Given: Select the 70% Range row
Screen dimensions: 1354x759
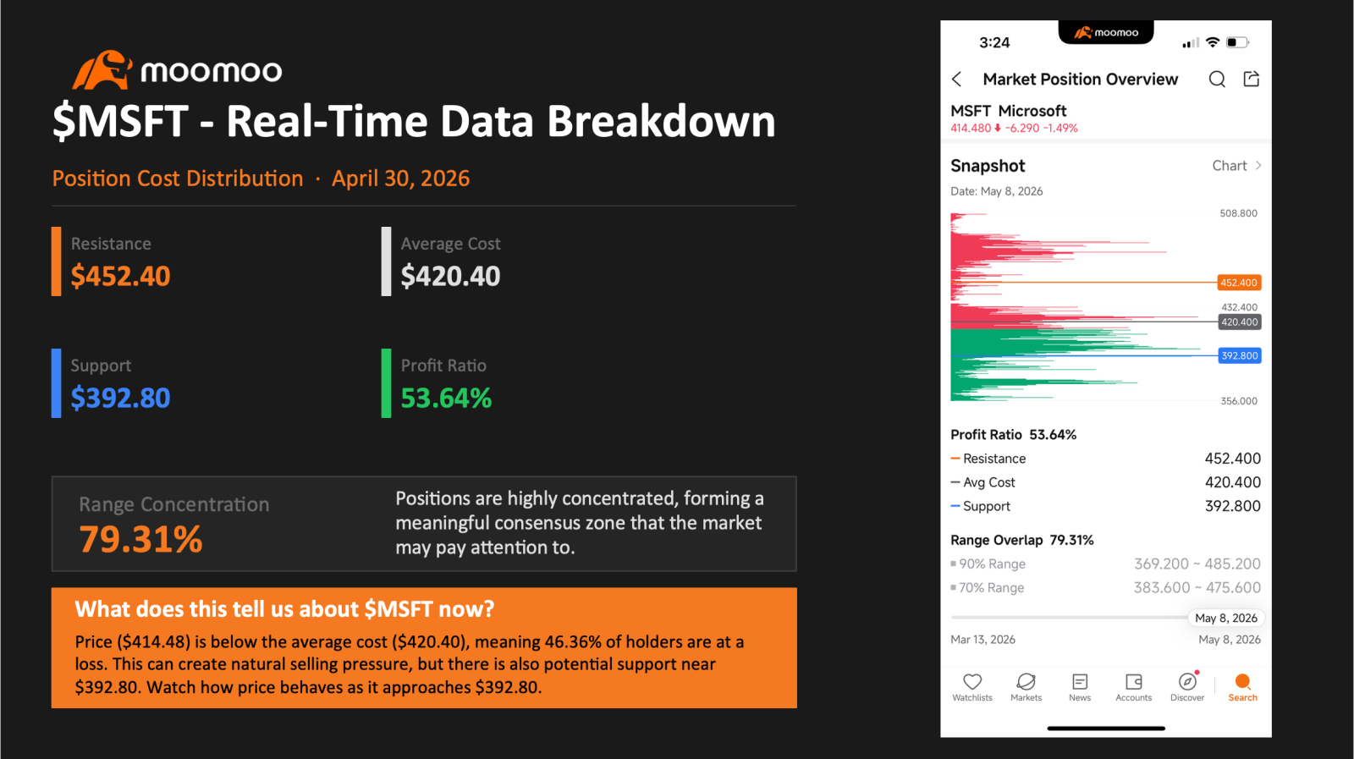Looking at the screenshot, I should pos(1105,587).
